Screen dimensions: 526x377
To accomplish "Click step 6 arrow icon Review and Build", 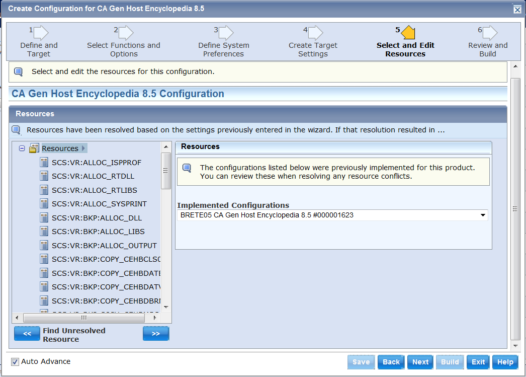I will pyautogui.click(x=490, y=33).
